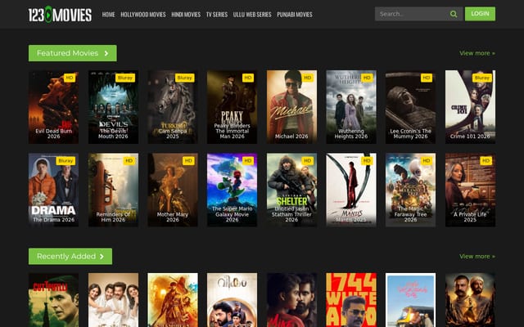The image size is (524, 327).
Task: Open Lee Cronin's The Mummy 2026 poster
Action: point(410,107)
